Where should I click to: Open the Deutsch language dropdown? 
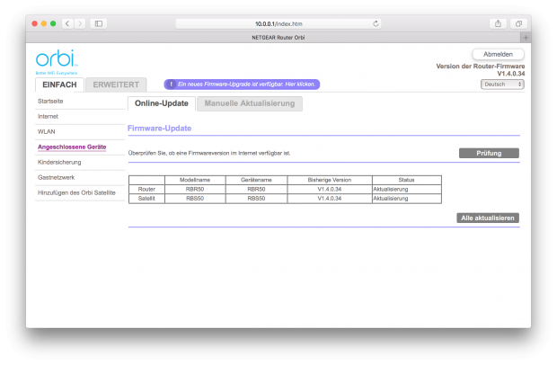[x=502, y=85]
